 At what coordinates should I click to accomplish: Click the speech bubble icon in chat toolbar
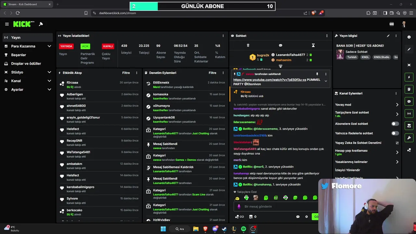click(280, 45)
